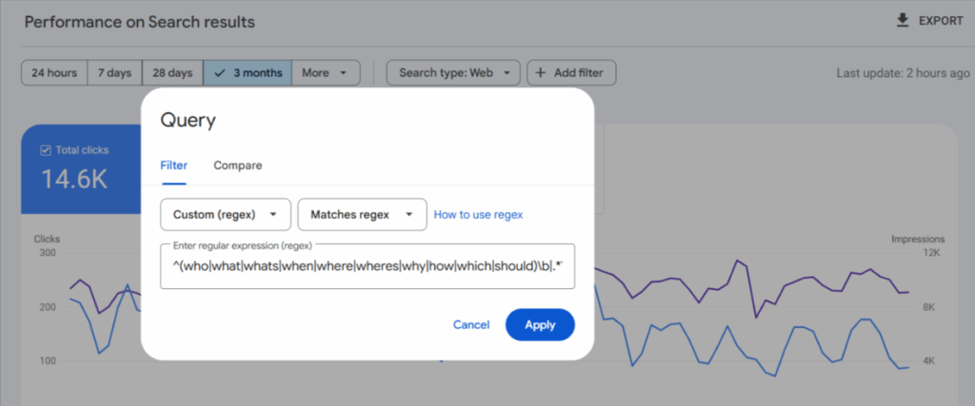Toggle the Total clicks checkbox
This screenshot has height=406, width=975.
46,150
